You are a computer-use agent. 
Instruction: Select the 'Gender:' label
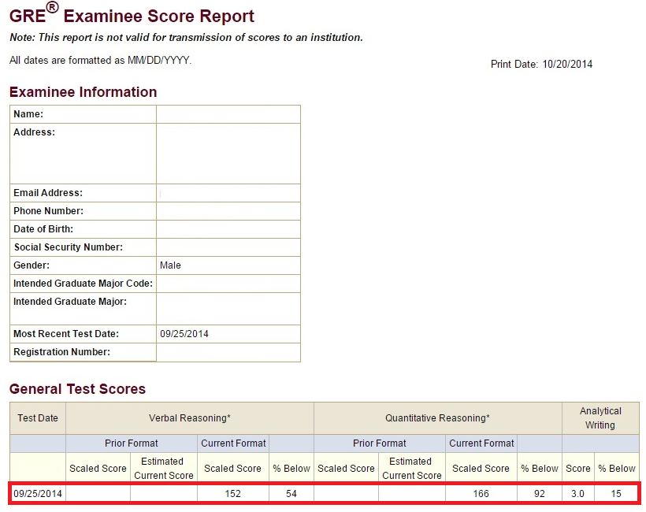click(x=32, y=265)
